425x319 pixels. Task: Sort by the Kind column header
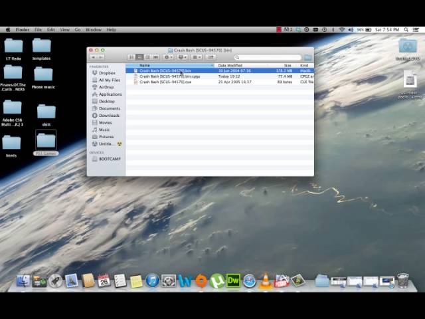point(305,65)
